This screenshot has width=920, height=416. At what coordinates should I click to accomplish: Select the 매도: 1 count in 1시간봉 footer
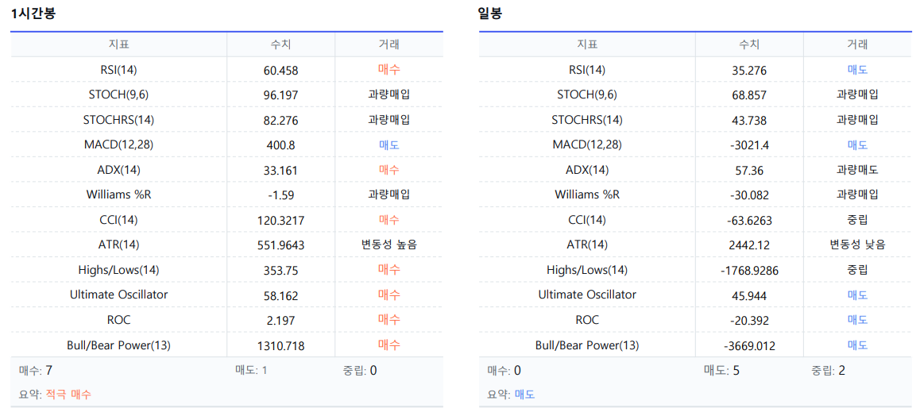pos(251,370)
